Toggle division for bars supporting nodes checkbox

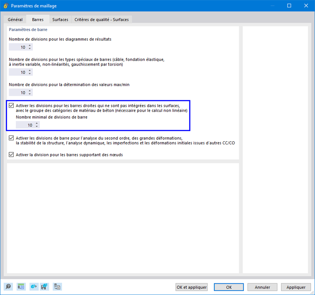(11, 154)
